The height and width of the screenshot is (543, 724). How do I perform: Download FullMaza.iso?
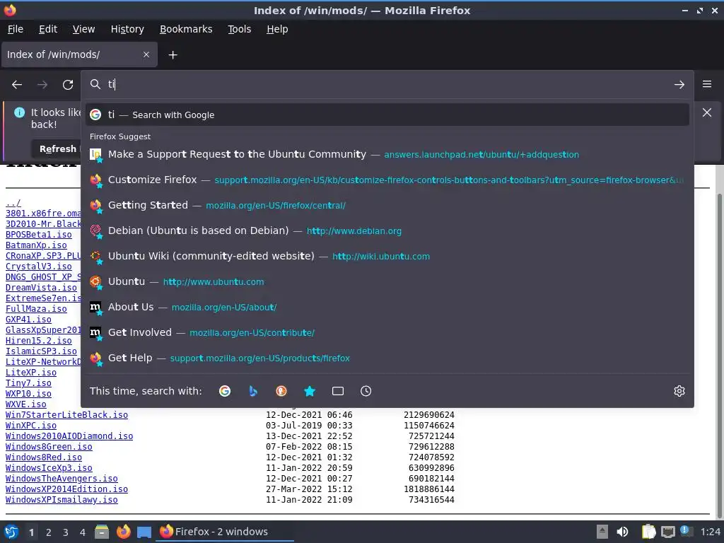(36, 309)
